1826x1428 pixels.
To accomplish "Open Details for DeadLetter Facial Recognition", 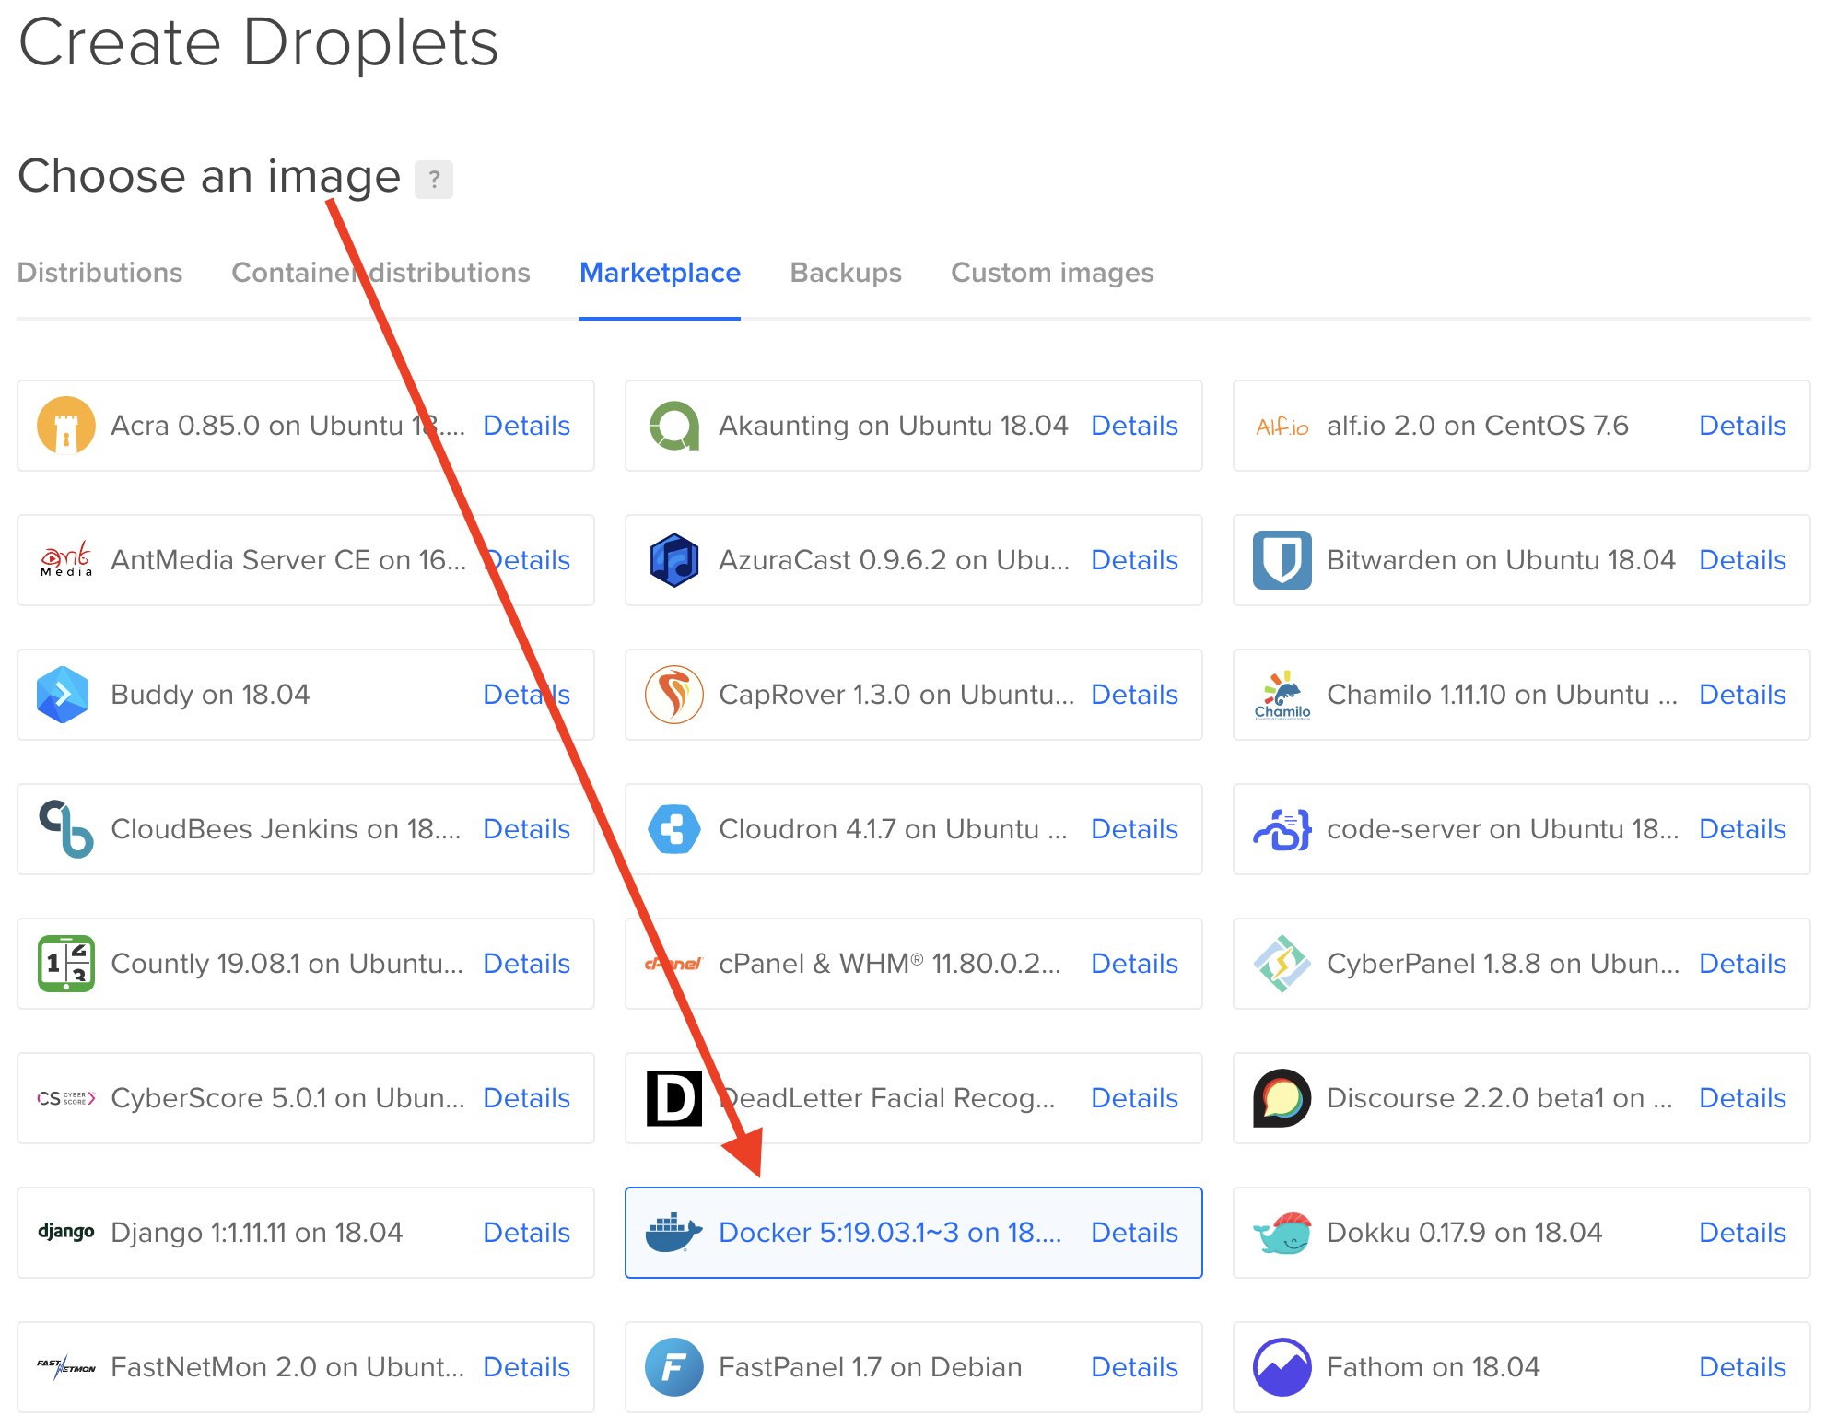I will (x=1134, y=1098).
